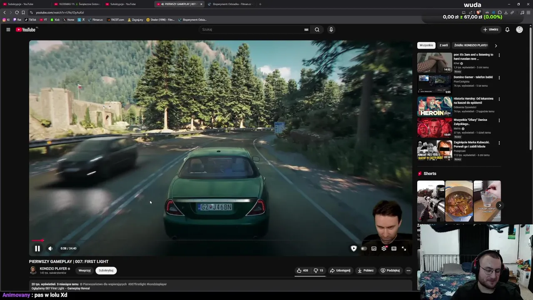Open the more actions ellipsis below video

coord(408,270)
